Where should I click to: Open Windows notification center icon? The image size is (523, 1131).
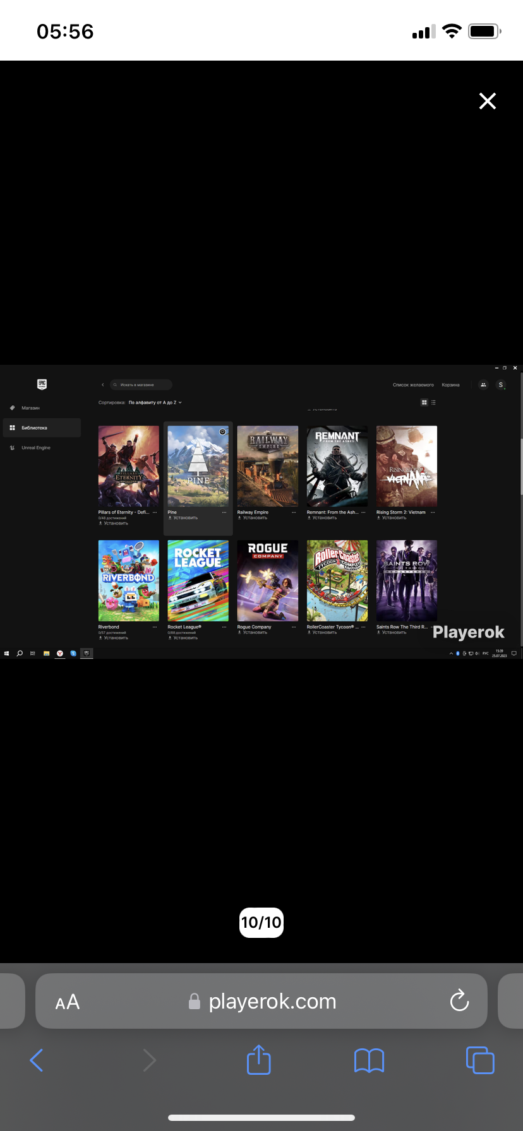(514, 653)
